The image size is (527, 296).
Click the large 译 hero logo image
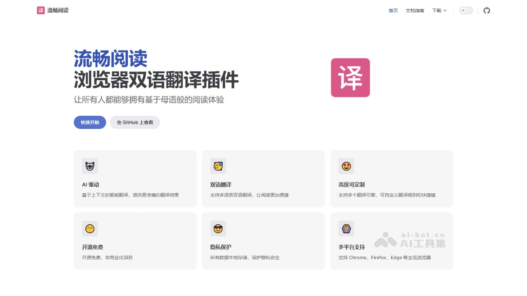350,78
